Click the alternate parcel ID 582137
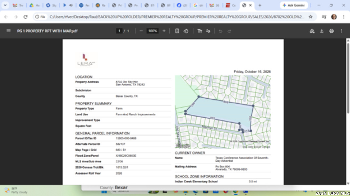This screenshot has height=196, width=350. 120,144
